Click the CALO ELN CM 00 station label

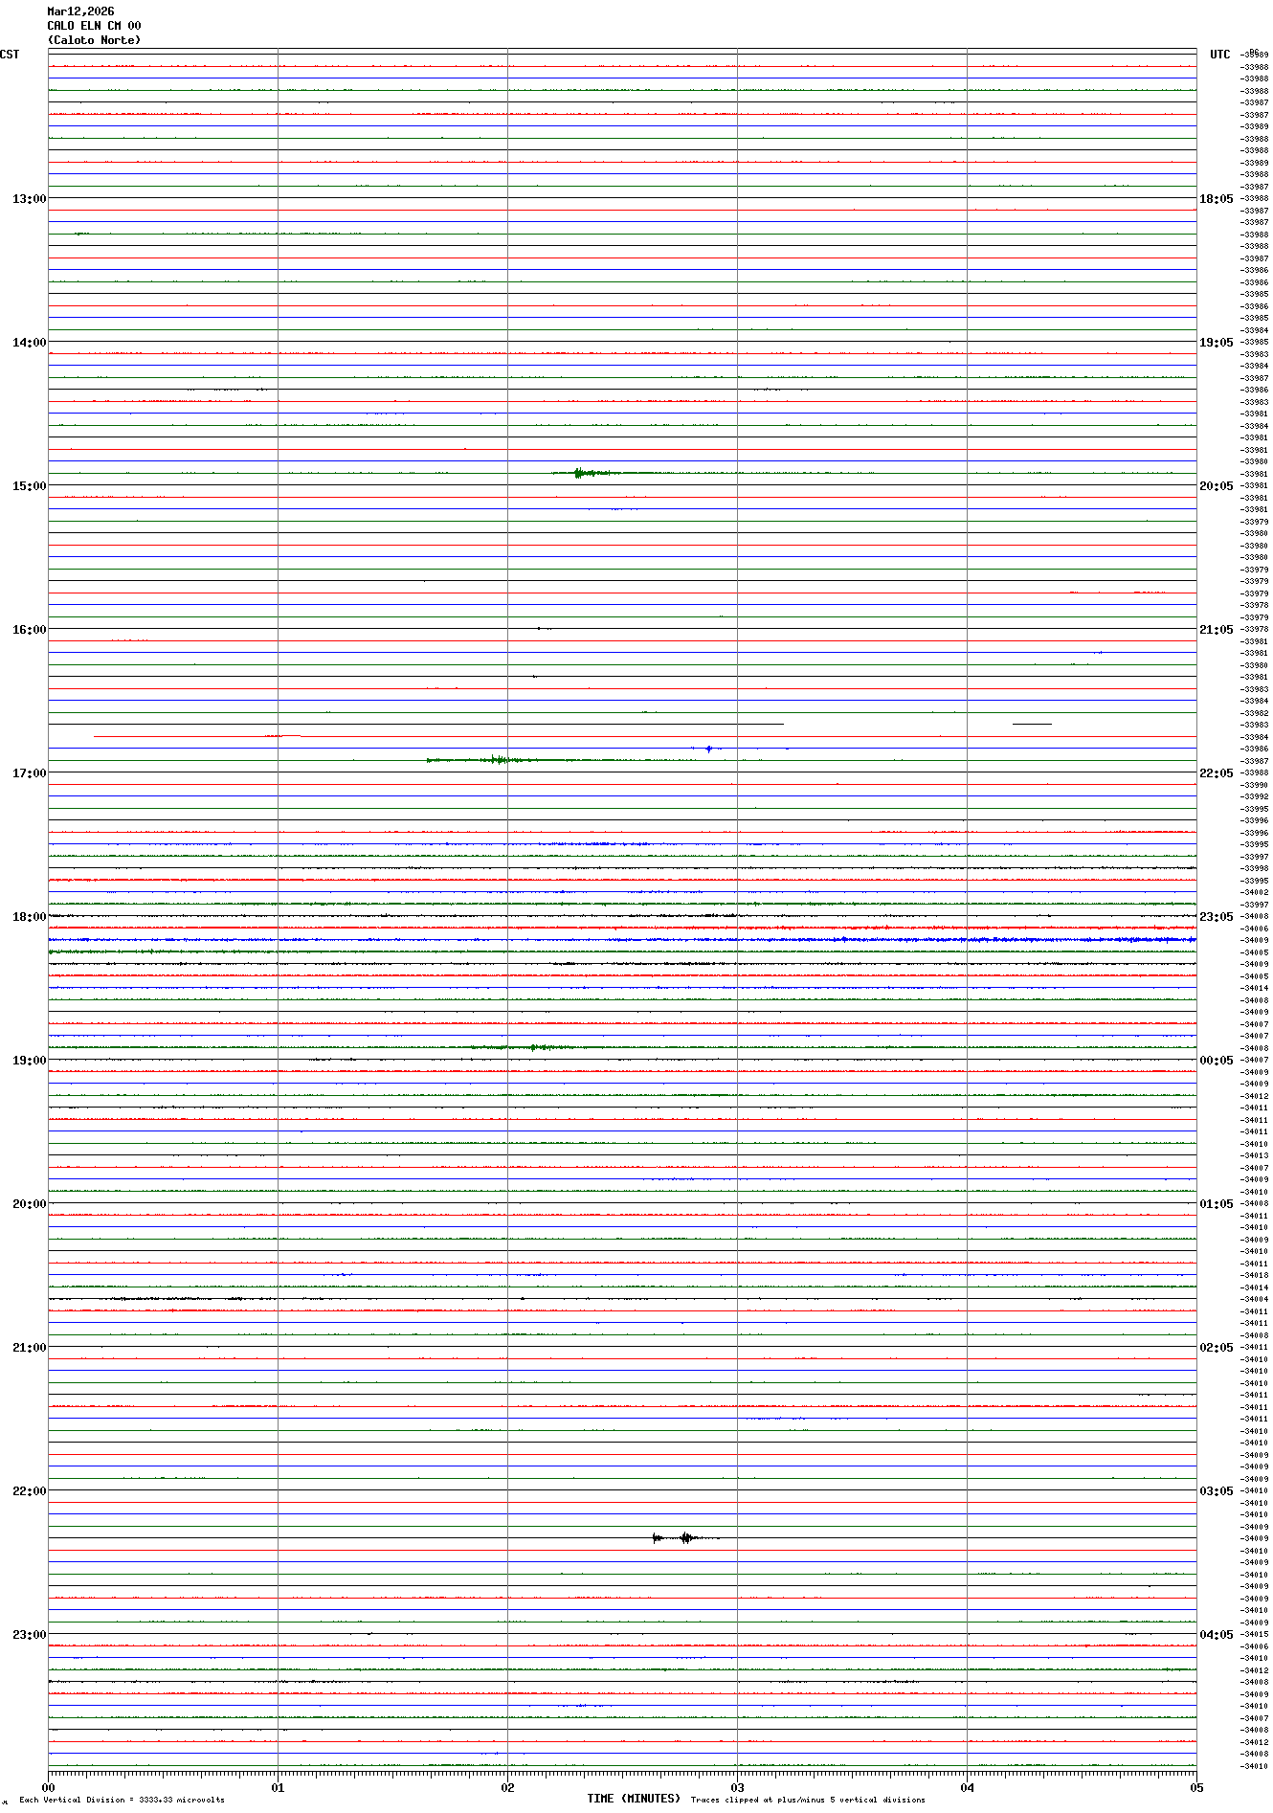click(x=94, y=26)
